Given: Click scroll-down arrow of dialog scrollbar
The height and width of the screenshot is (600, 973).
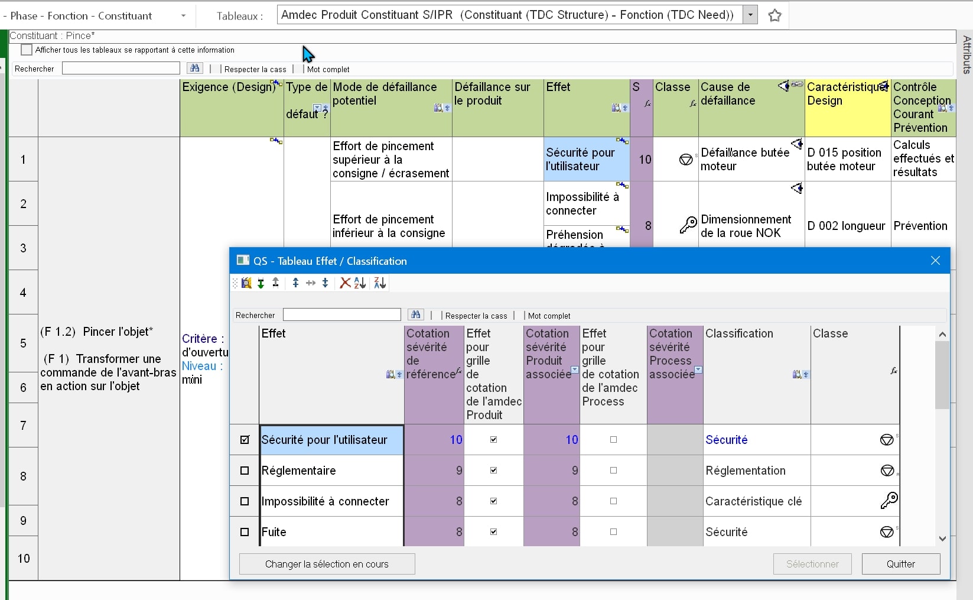Looking at the screenshot, I should 942,539.
